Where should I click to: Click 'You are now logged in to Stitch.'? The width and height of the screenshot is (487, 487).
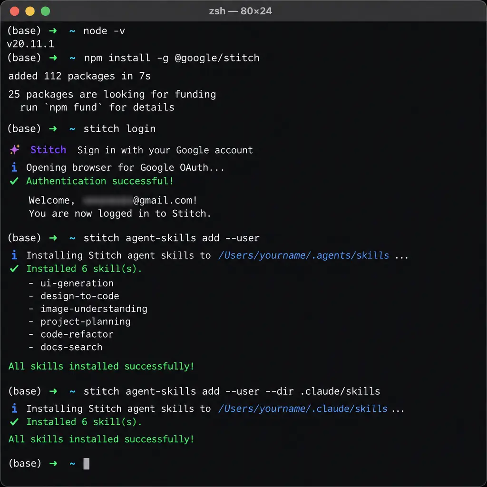click(x=120, y=214)
